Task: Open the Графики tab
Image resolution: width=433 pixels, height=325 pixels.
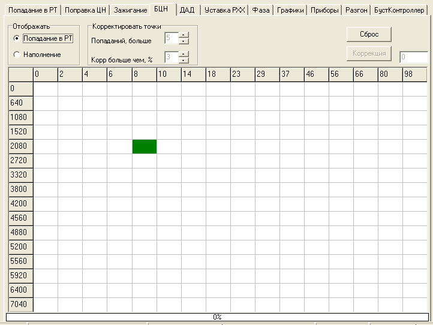Action: coord(290,10)
